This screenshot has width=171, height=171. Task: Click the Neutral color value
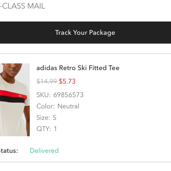tap(68, 106)
